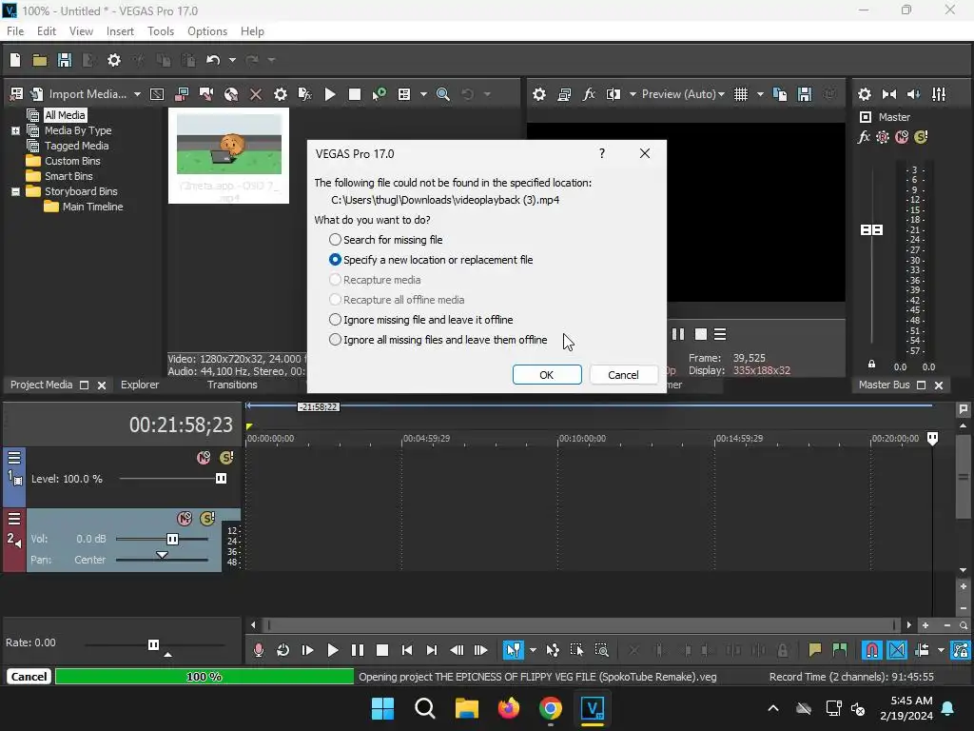974x731 pixels.
Task: Open the Views dropdown arrow in Project Media
Action: pos(423,94)
